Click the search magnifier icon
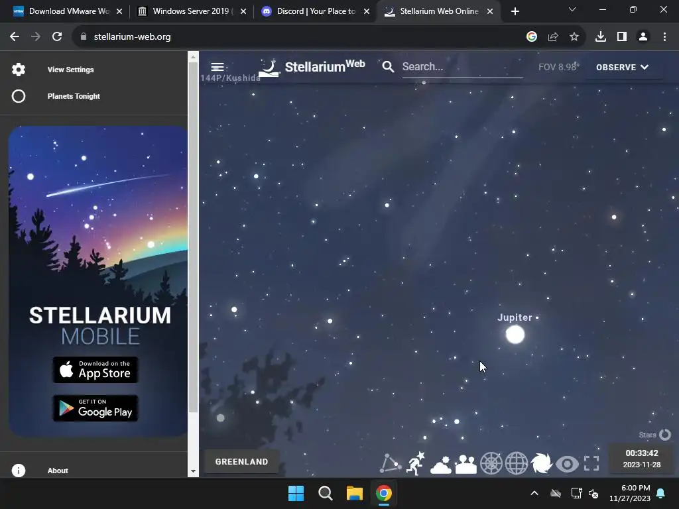The width and height of the screenshot is (679, 509). [x=388, y=67]
